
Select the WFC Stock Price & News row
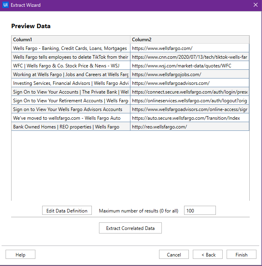tap(130, 66)
